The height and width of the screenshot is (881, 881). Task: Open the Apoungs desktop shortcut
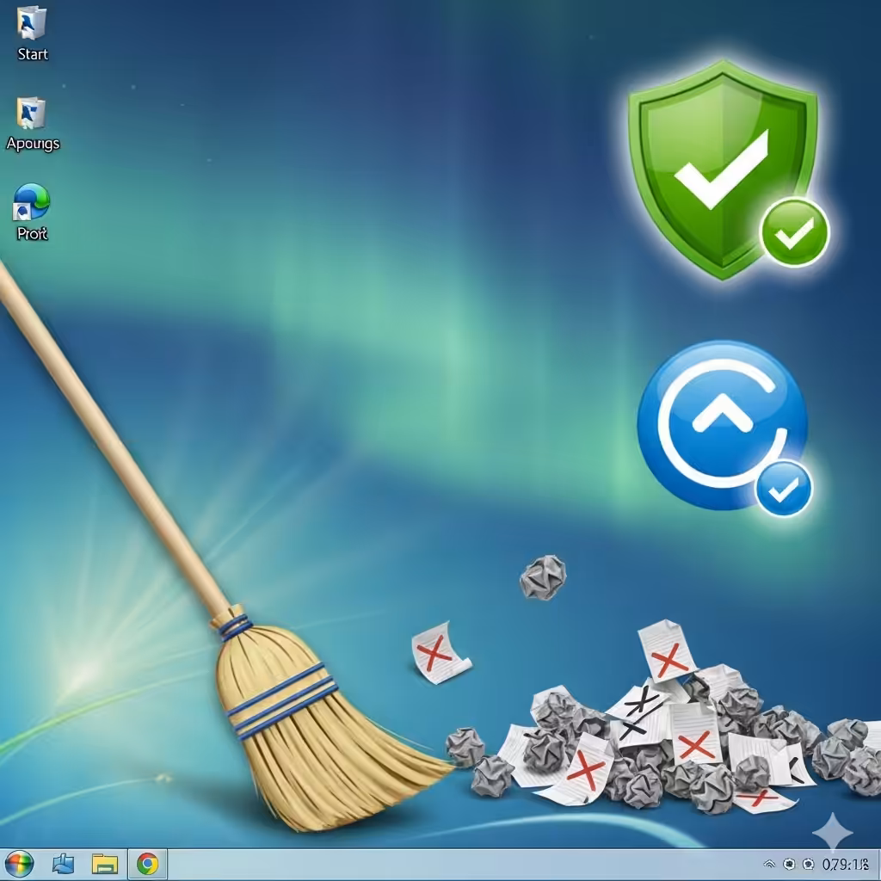coord(33,124)
